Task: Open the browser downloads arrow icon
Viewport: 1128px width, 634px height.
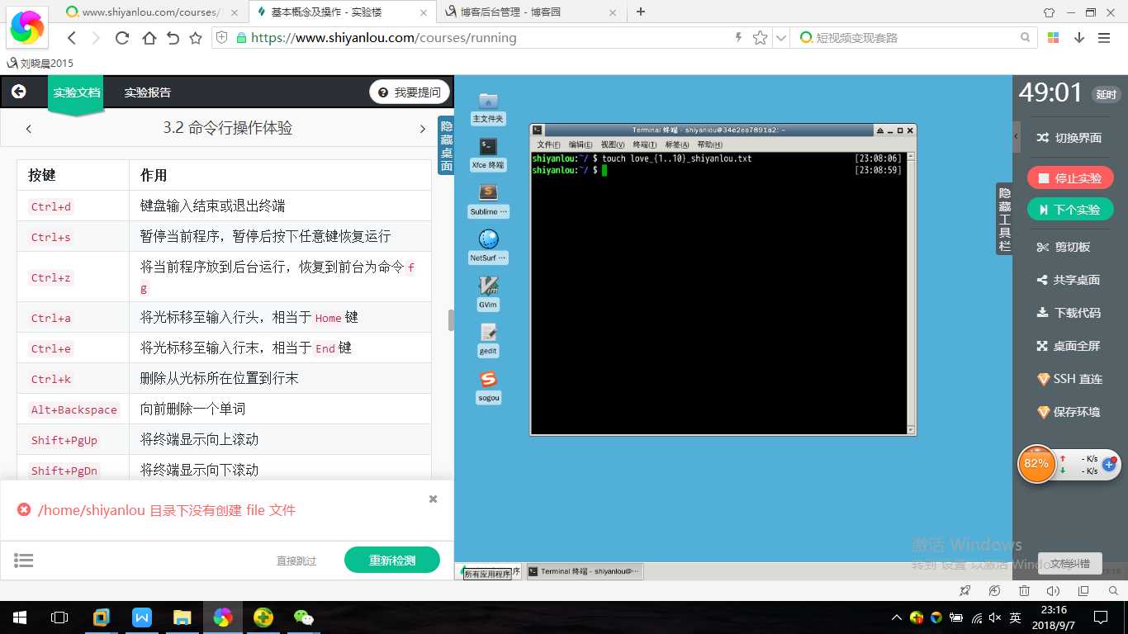Action: 1078,38
